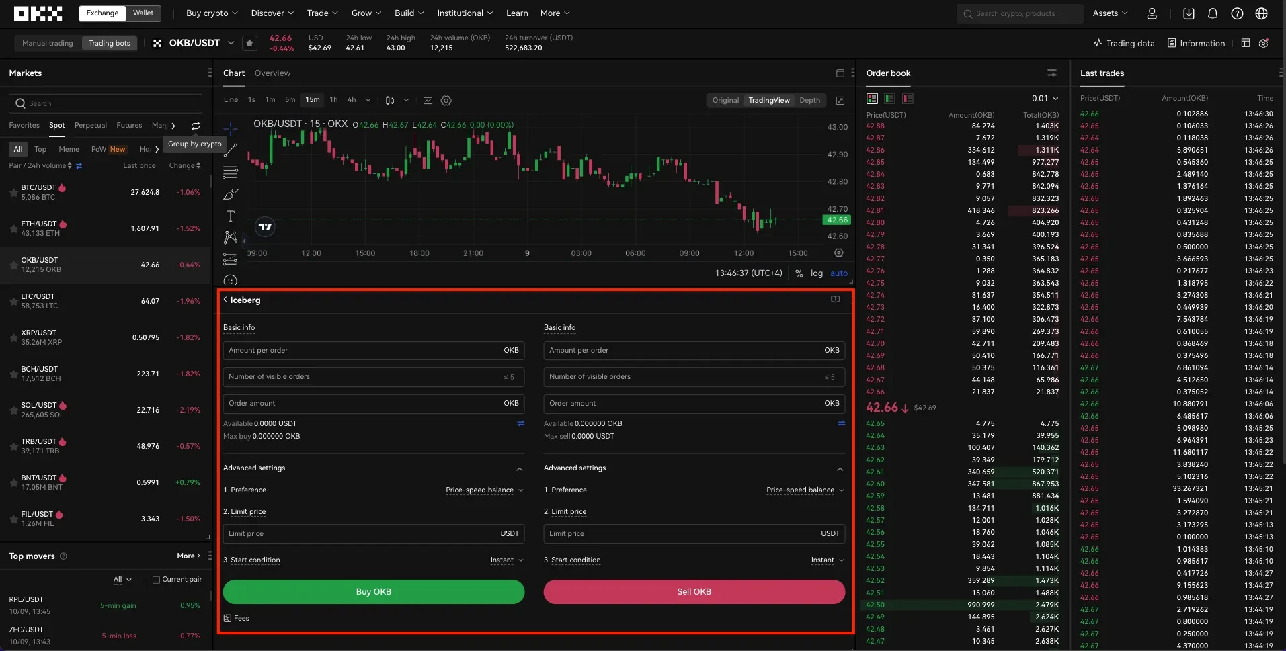
Task: Click the Sell OKB button
Action: 694,592
